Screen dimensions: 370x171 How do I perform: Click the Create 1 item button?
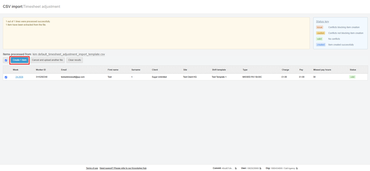20,60
